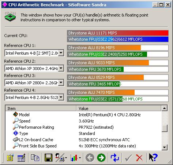Click the current CPU Dhrystone ALU 11171 bar
This screenshot has height=165, width=173.
click(x=118, y=33)
